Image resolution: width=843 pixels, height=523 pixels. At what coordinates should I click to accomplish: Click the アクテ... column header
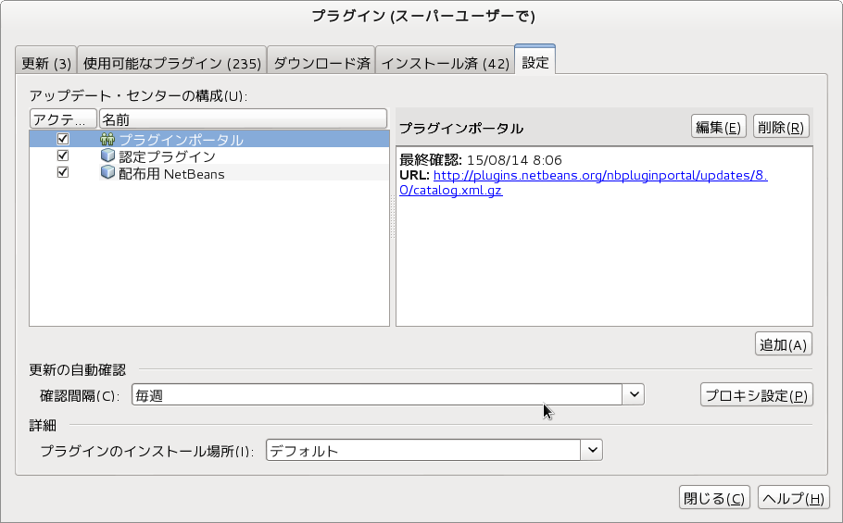tap(63, 118)
